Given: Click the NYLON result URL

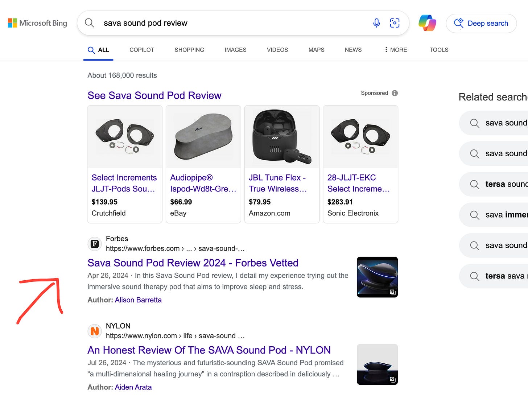Looking at the screenshot, I should click(175, 336).
